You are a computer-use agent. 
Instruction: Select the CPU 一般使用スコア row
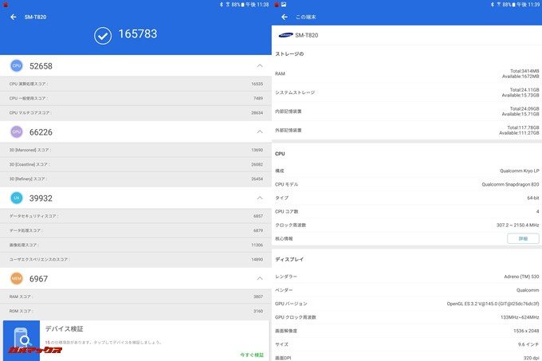pos(135,99)
